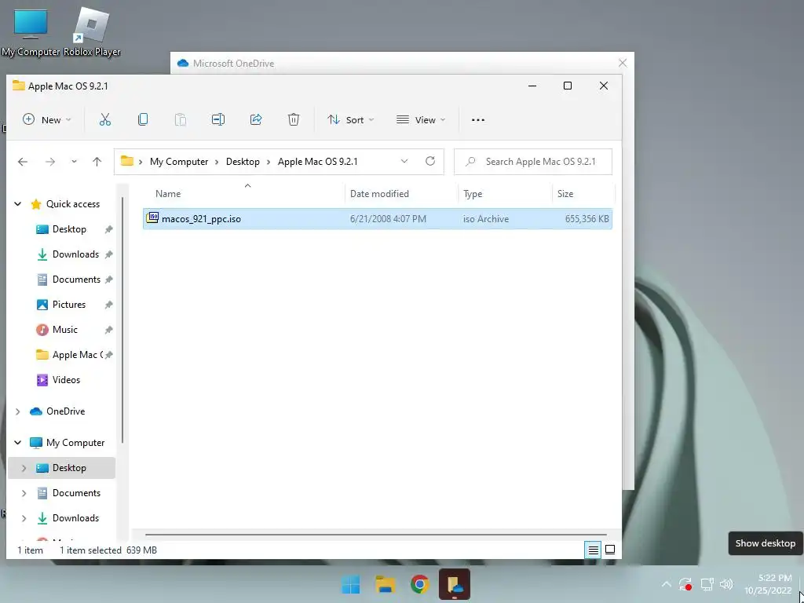Refresh the current folder view
Viewport: 804px width, 603px height.
tap(430, 161)
